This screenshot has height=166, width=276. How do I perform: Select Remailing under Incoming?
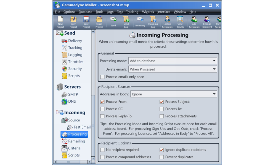click(x=76, y=141)
